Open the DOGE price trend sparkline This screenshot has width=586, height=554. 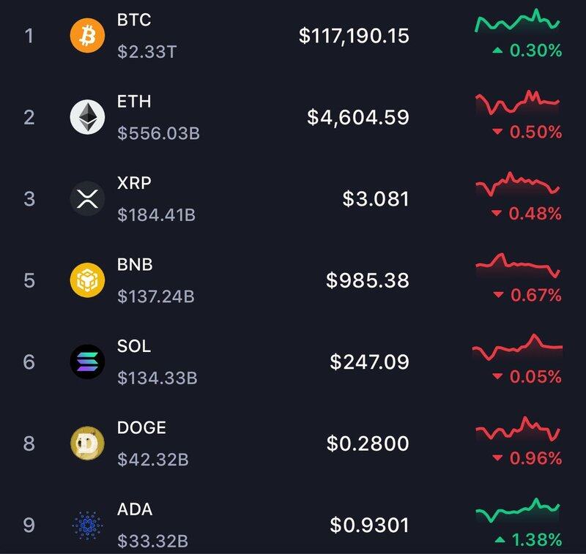click(x=518, y=428)
